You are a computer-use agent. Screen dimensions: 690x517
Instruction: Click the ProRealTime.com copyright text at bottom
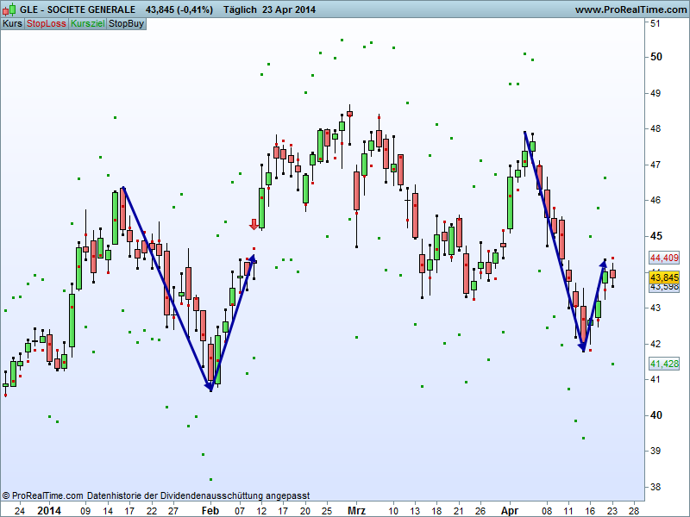point(43,496)
